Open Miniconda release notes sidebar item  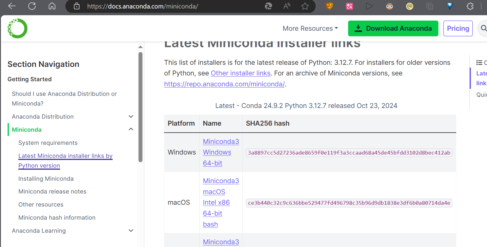point(52,191)
